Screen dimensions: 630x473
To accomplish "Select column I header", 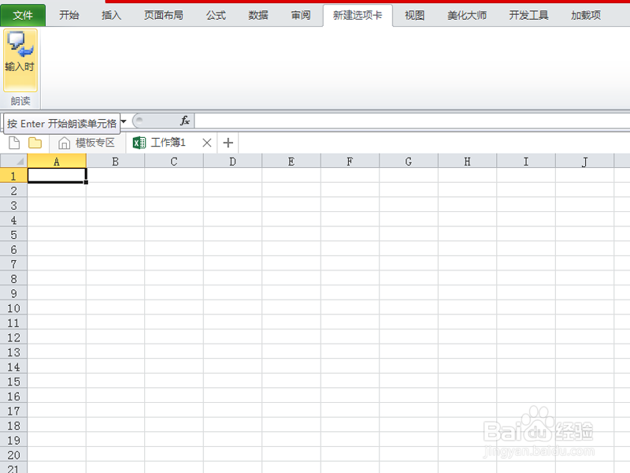I will tap(526, 162).
